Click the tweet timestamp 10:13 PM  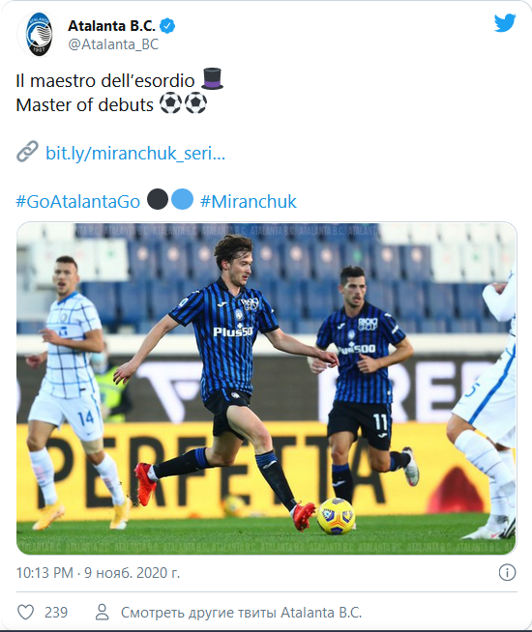(44, 572)
